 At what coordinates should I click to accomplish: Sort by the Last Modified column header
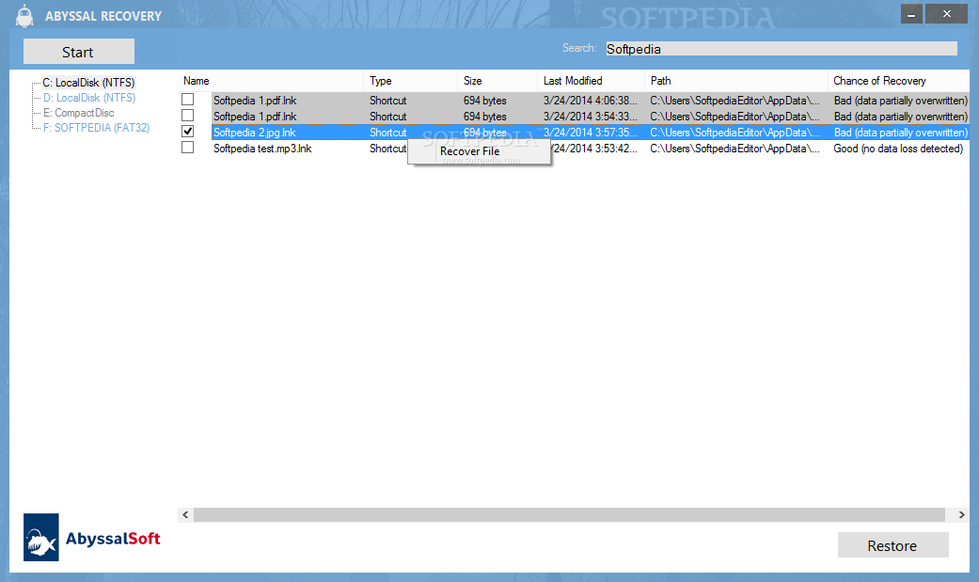tap(591, 81)
